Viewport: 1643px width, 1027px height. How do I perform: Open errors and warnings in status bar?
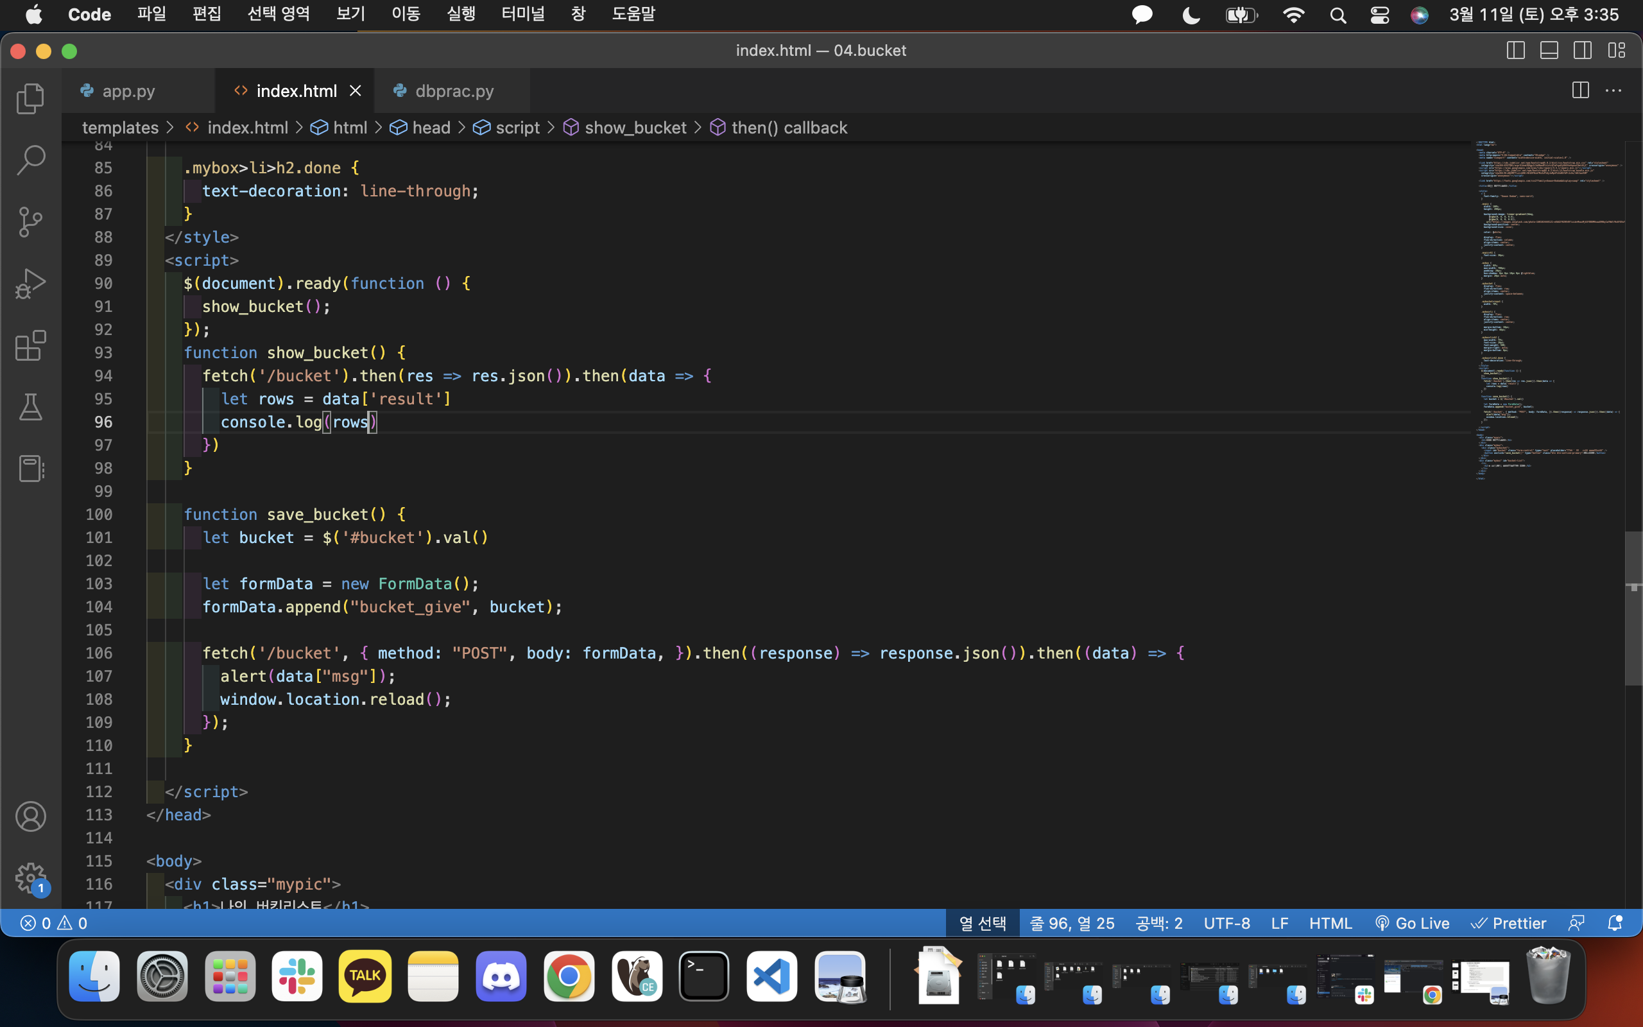[54, 923]
